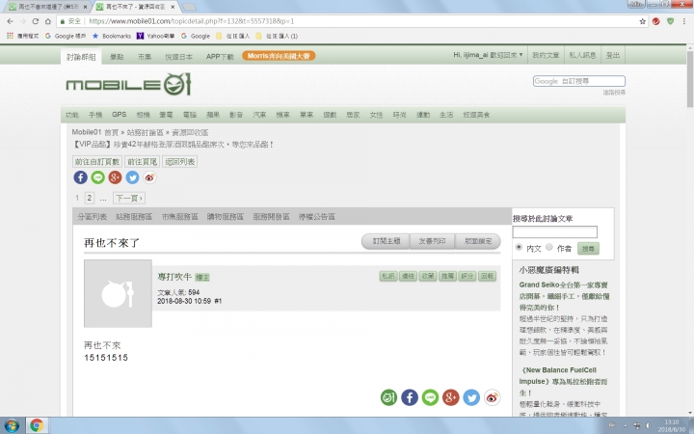Viewport: 694px width, 434px height.
Task: Open the red extension icon in Chrome toolbar
Action: click(x=656, y=21)
